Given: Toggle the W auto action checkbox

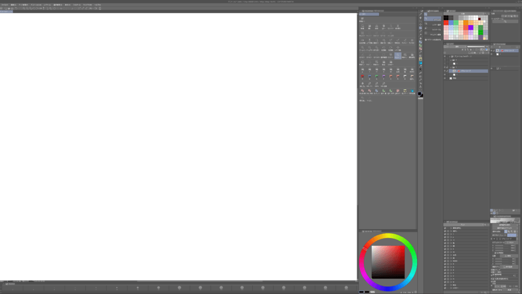Looking at the screenshot, I should click(x=445, y=282).
